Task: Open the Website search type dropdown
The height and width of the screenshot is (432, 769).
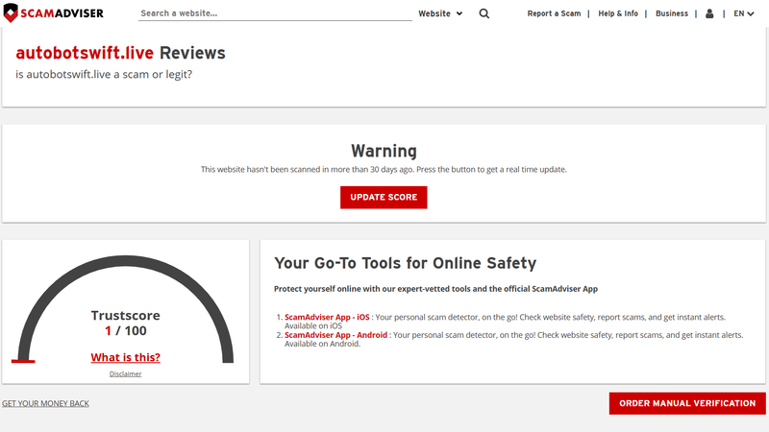Action: coord(440,13)
